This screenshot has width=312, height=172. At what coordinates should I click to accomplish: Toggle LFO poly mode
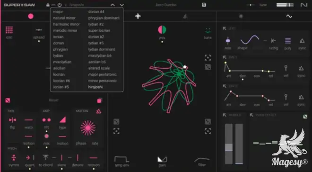click(288, 41)
